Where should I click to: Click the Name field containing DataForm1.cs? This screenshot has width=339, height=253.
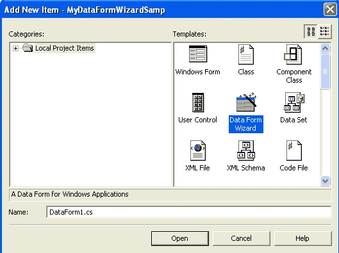click(x=188, y=212)
